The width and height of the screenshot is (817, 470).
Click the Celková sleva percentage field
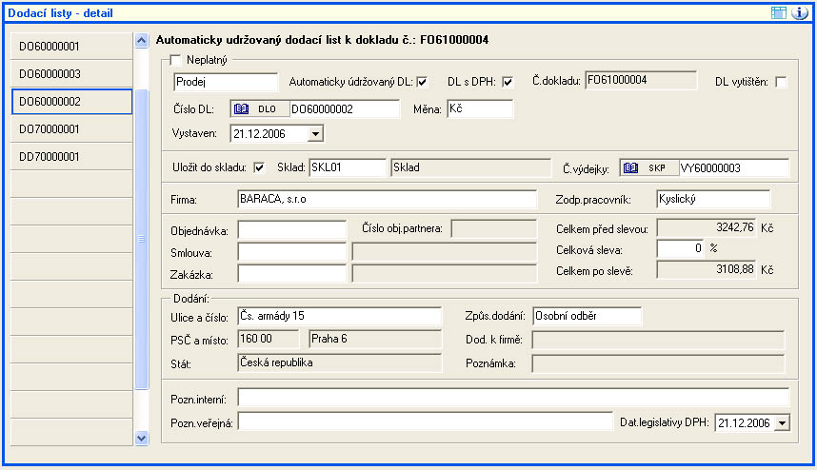681,249
